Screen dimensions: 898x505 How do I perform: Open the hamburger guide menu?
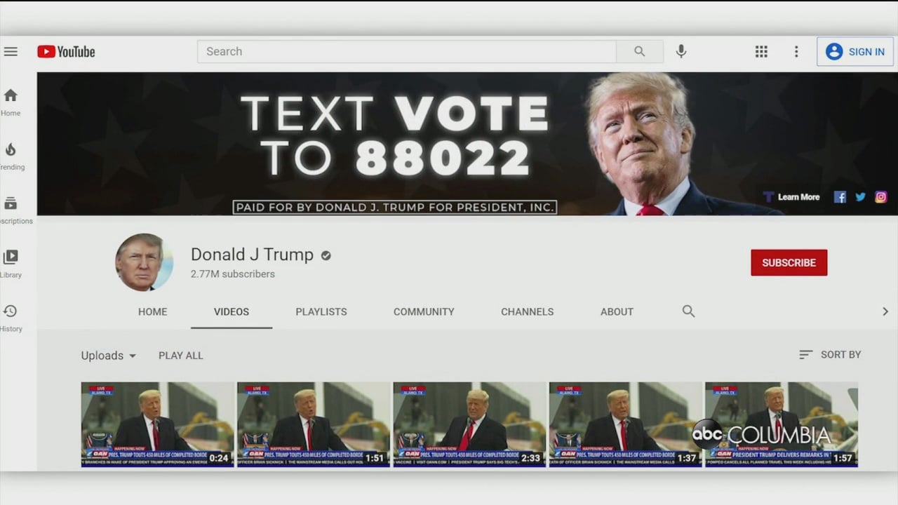[11, 51]
